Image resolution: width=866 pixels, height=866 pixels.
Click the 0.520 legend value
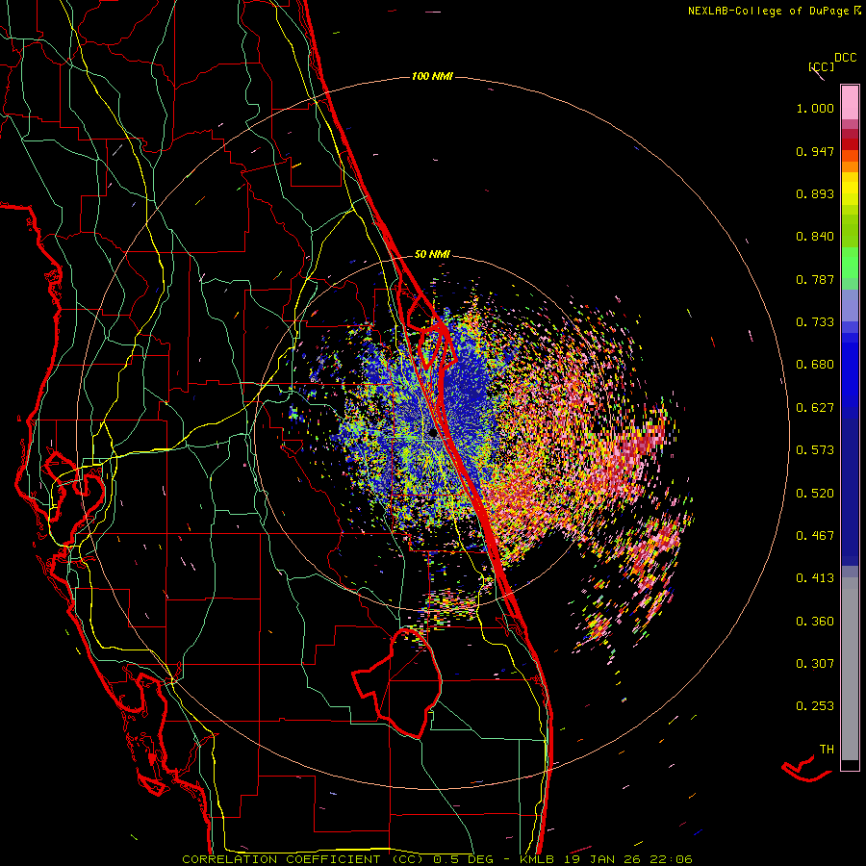(815, 494)
